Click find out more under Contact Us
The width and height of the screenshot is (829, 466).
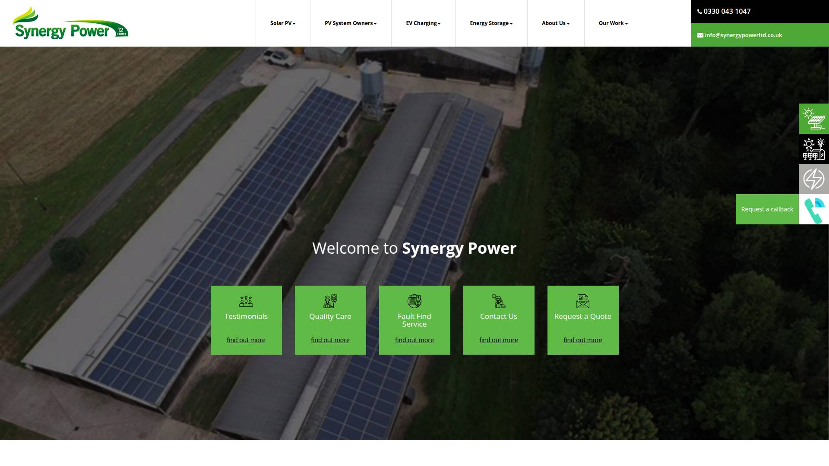point(499,340)
